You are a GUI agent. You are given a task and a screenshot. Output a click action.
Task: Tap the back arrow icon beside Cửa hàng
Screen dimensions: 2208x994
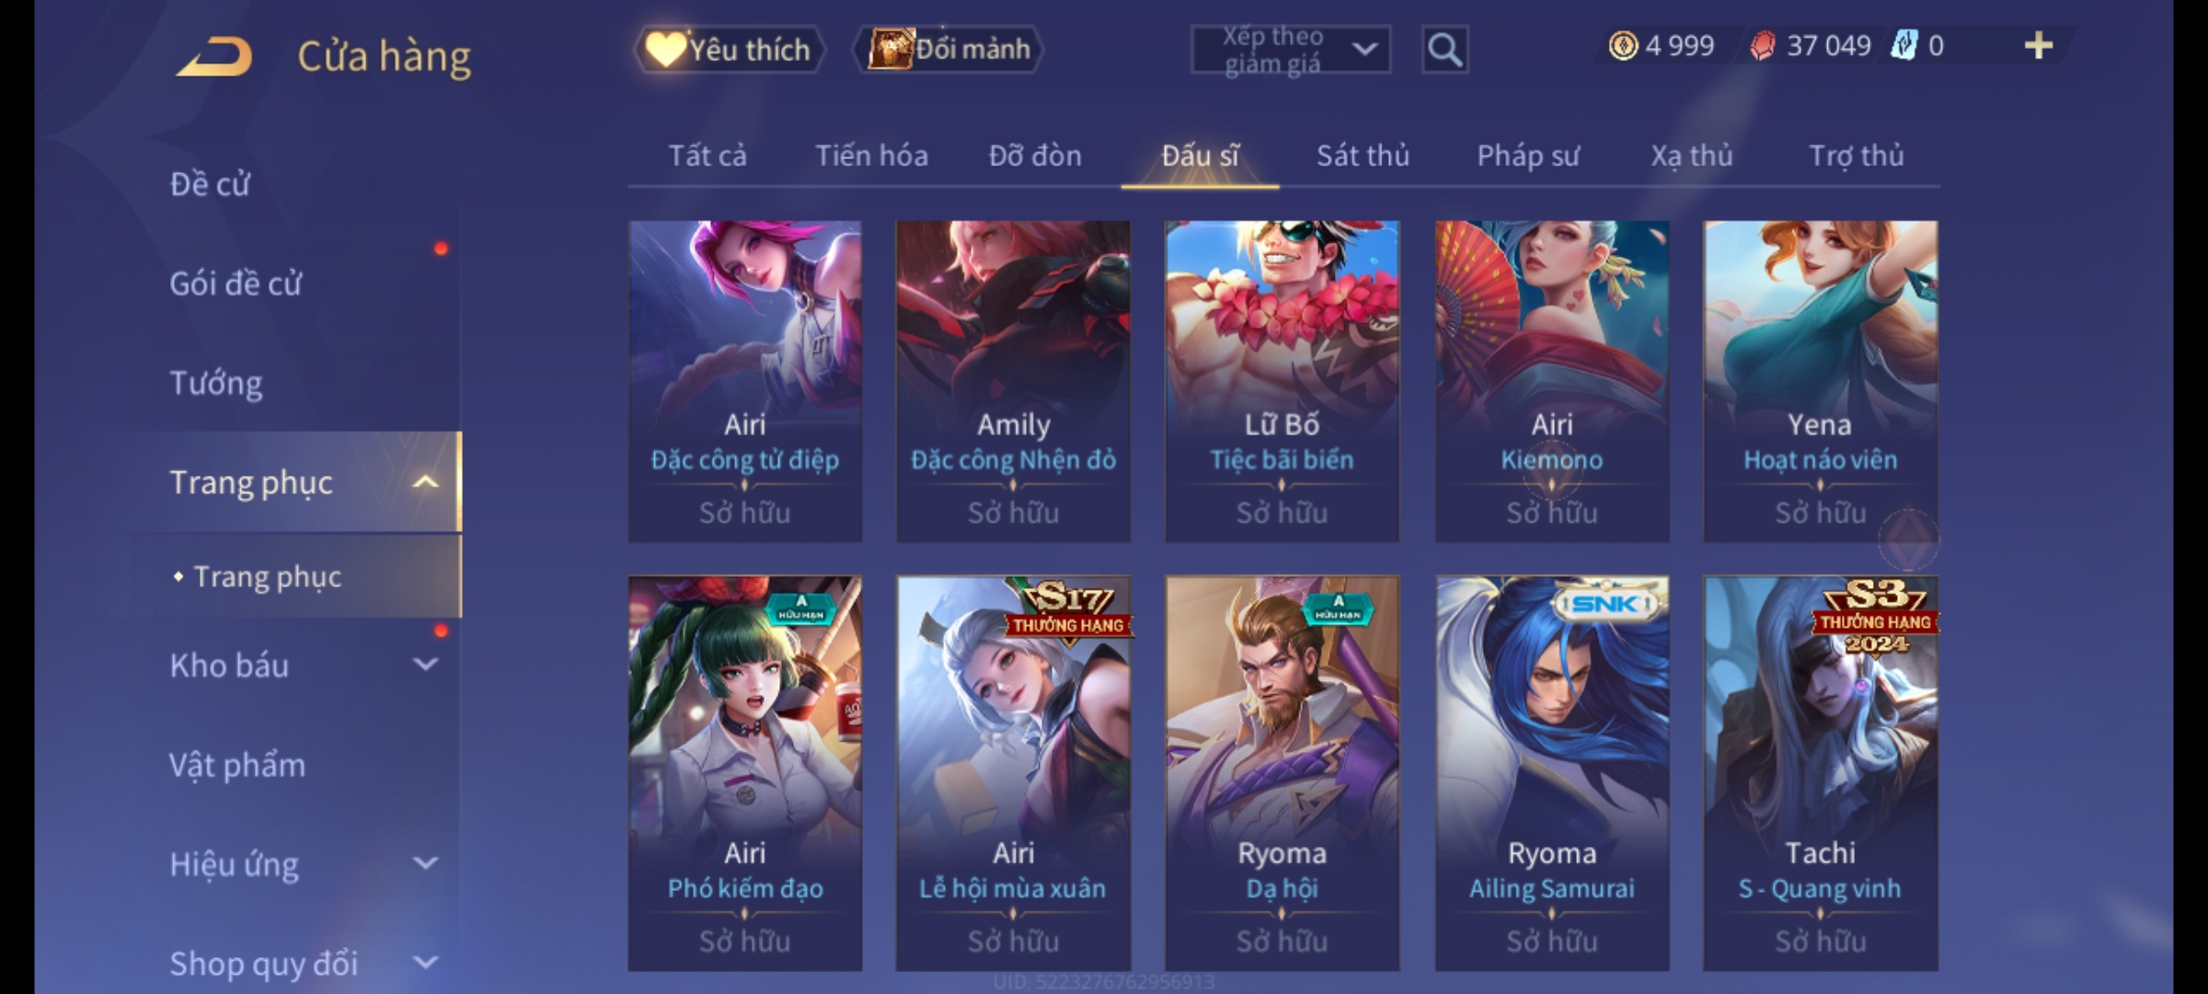[x=215, y=56]
